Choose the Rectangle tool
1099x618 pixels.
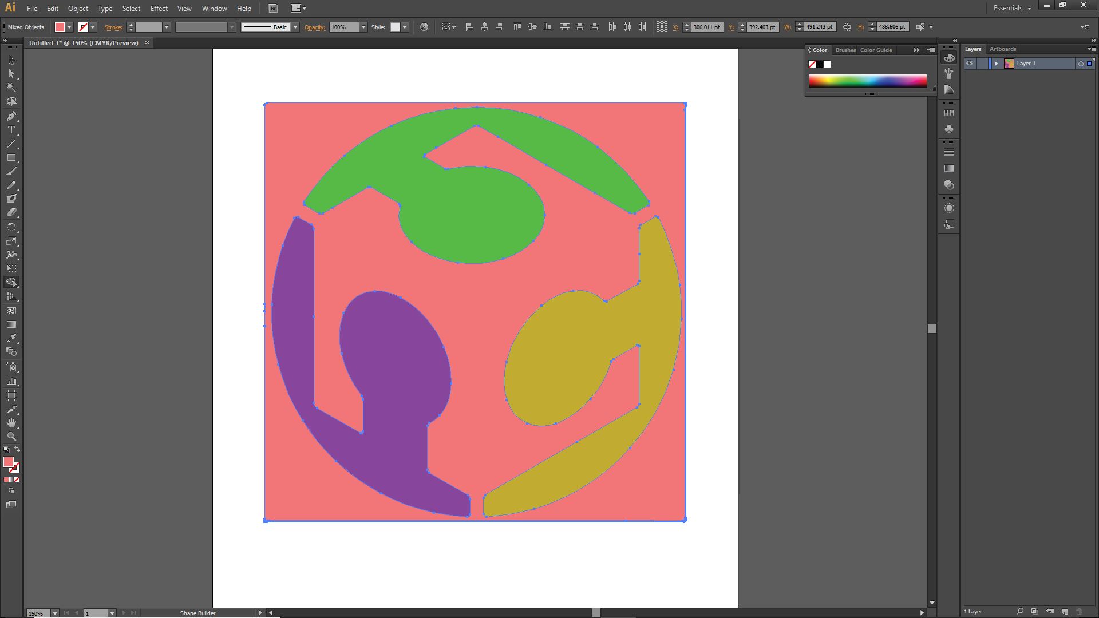pyautogui.click(x=11, y=157)
